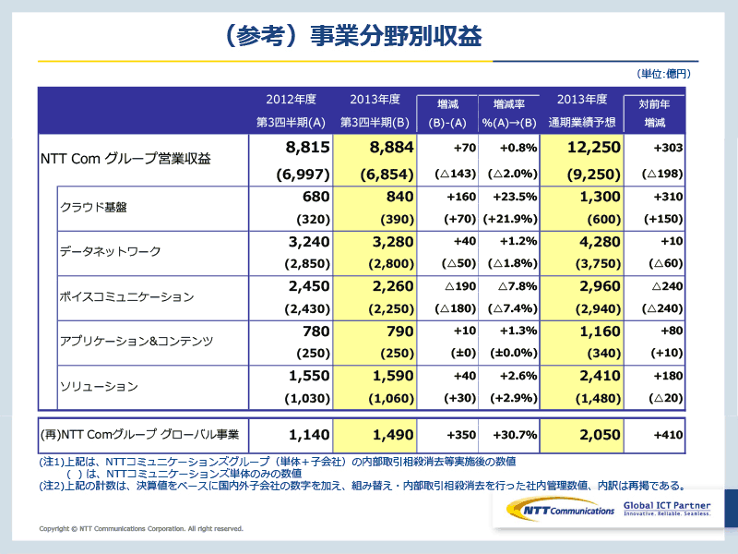Select the value 790
This screenshot has width=738, height=554.
[400, 331]
